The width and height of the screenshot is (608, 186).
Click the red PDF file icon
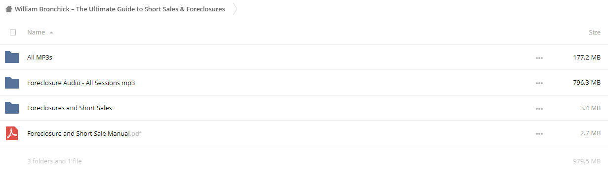[12, 133]
